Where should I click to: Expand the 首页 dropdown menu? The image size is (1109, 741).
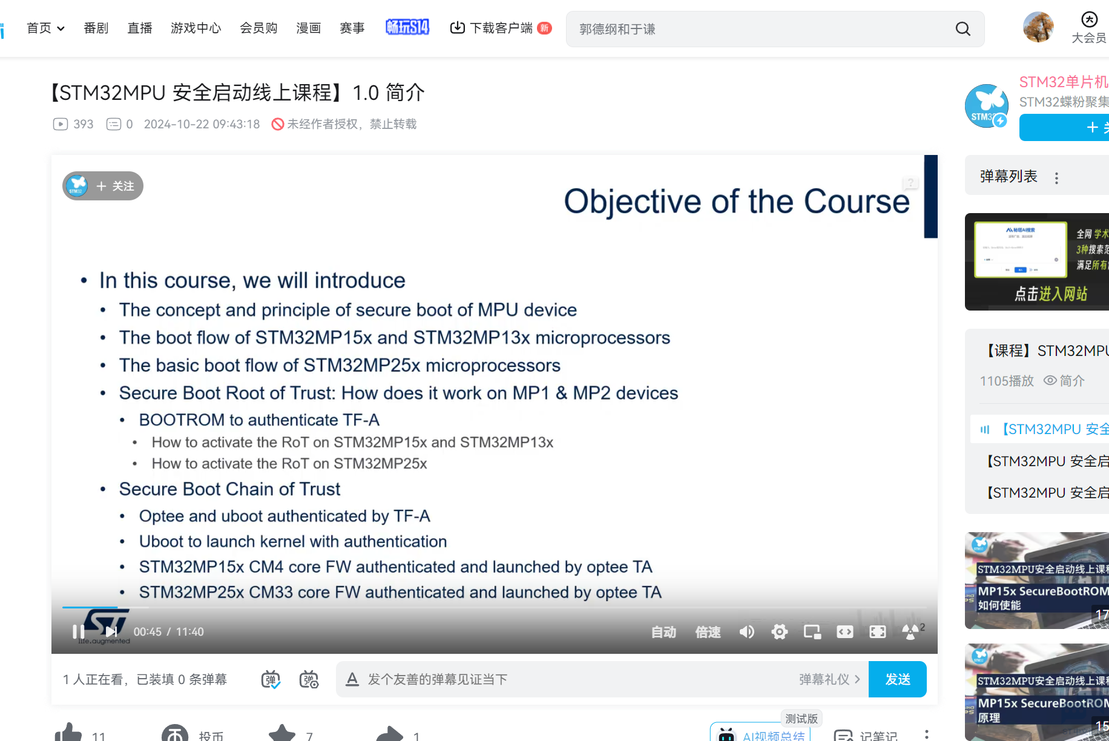tap(45, 28)
